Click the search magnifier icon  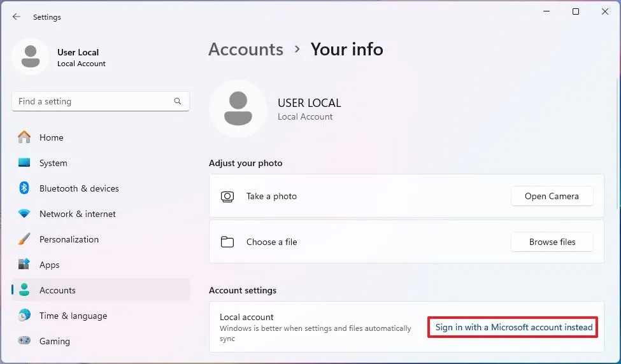pos(178,101)
